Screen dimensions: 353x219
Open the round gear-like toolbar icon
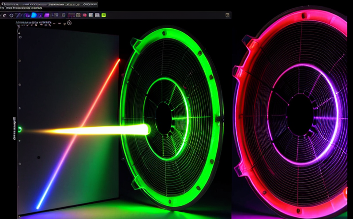[x=64, y=15]
